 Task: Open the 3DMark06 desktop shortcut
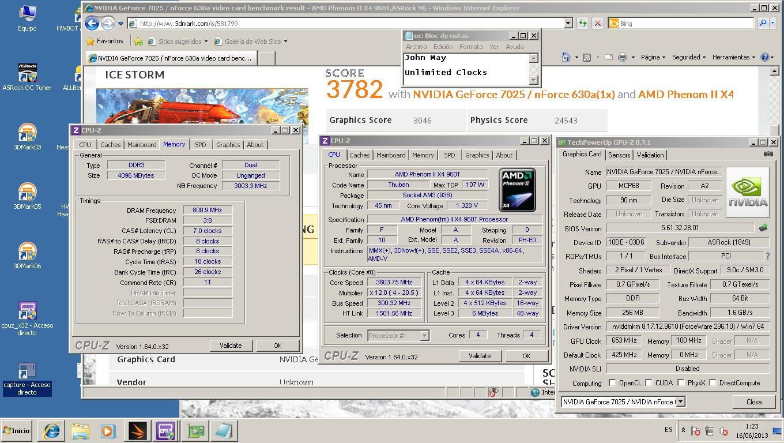tap(27, 256)
